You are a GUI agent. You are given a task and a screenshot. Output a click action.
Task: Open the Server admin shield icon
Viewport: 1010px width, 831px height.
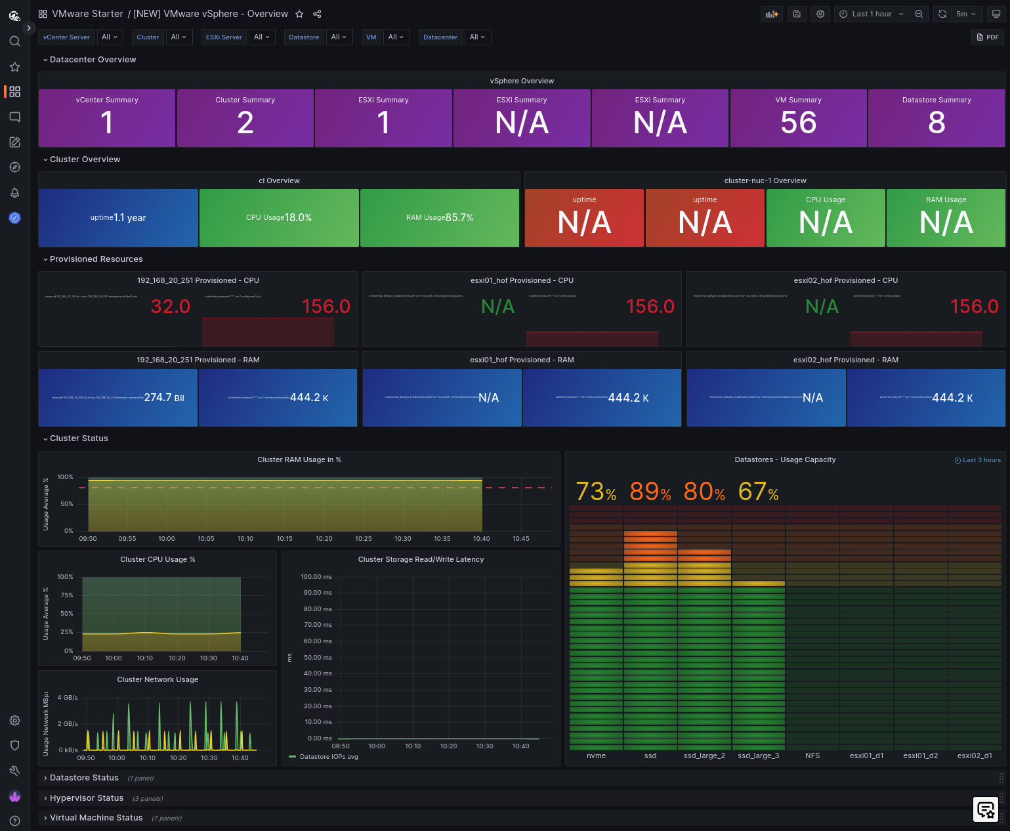coord(14,745)
